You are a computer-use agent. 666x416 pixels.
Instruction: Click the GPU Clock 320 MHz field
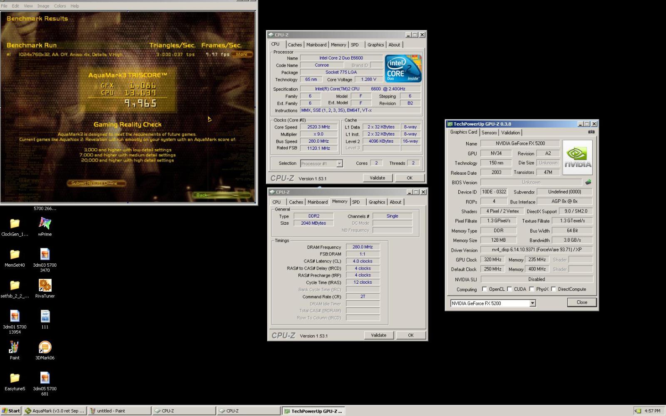coord(492,260)
